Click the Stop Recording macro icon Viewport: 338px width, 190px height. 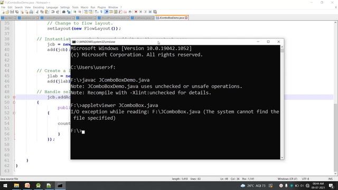pyautogui.click(x=140, y=12)
